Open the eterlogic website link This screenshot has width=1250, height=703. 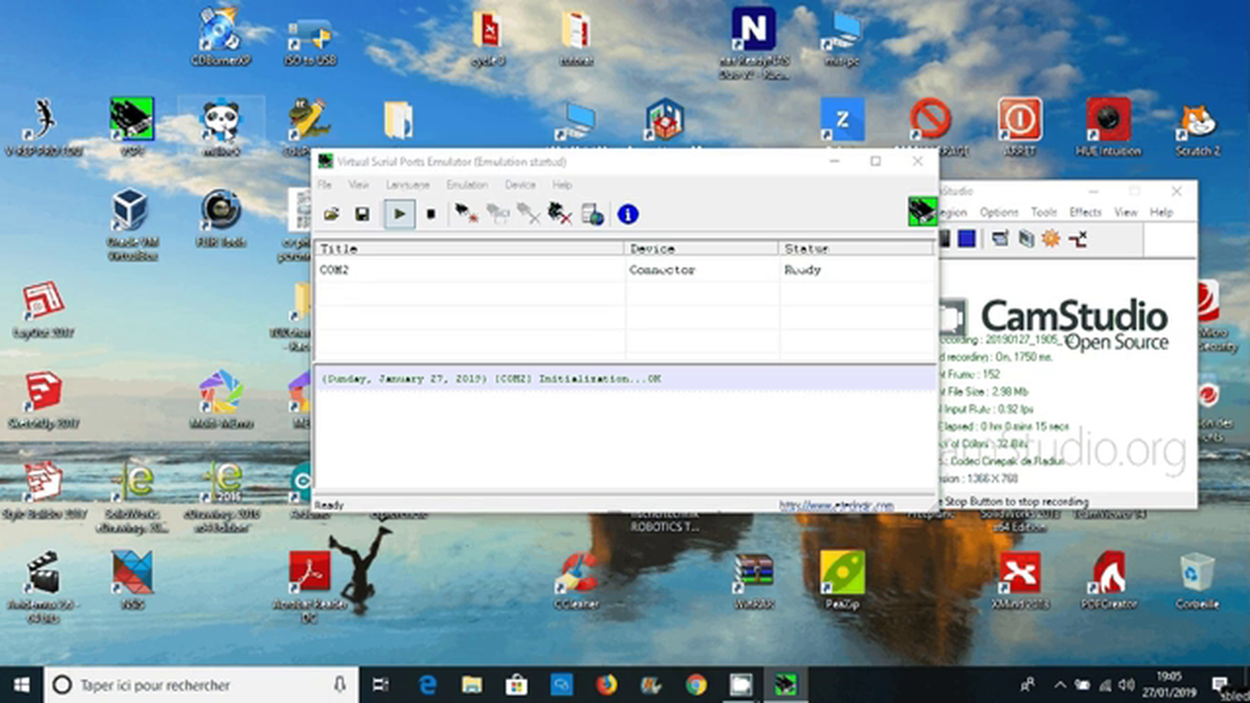tap(836, 505)
